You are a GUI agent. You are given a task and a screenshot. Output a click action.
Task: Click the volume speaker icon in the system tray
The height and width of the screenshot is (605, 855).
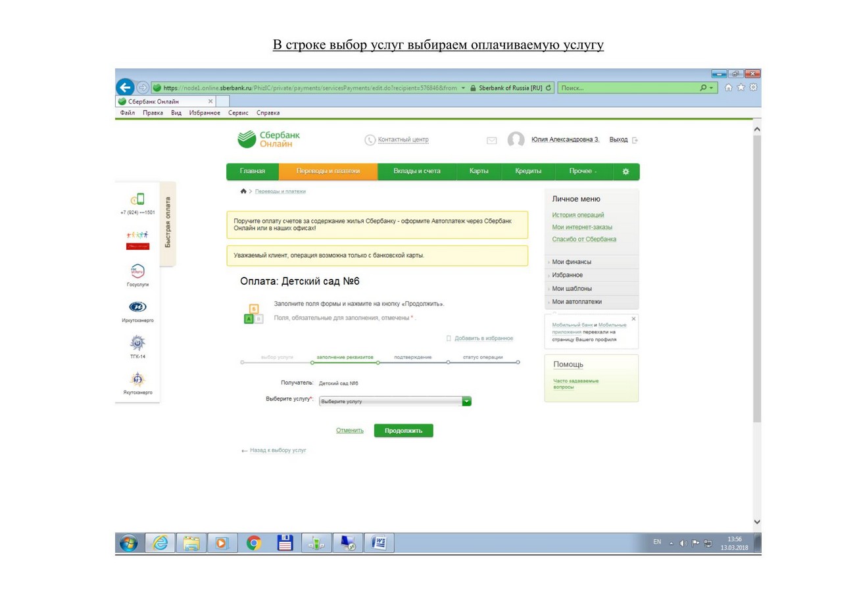(684, 543)
